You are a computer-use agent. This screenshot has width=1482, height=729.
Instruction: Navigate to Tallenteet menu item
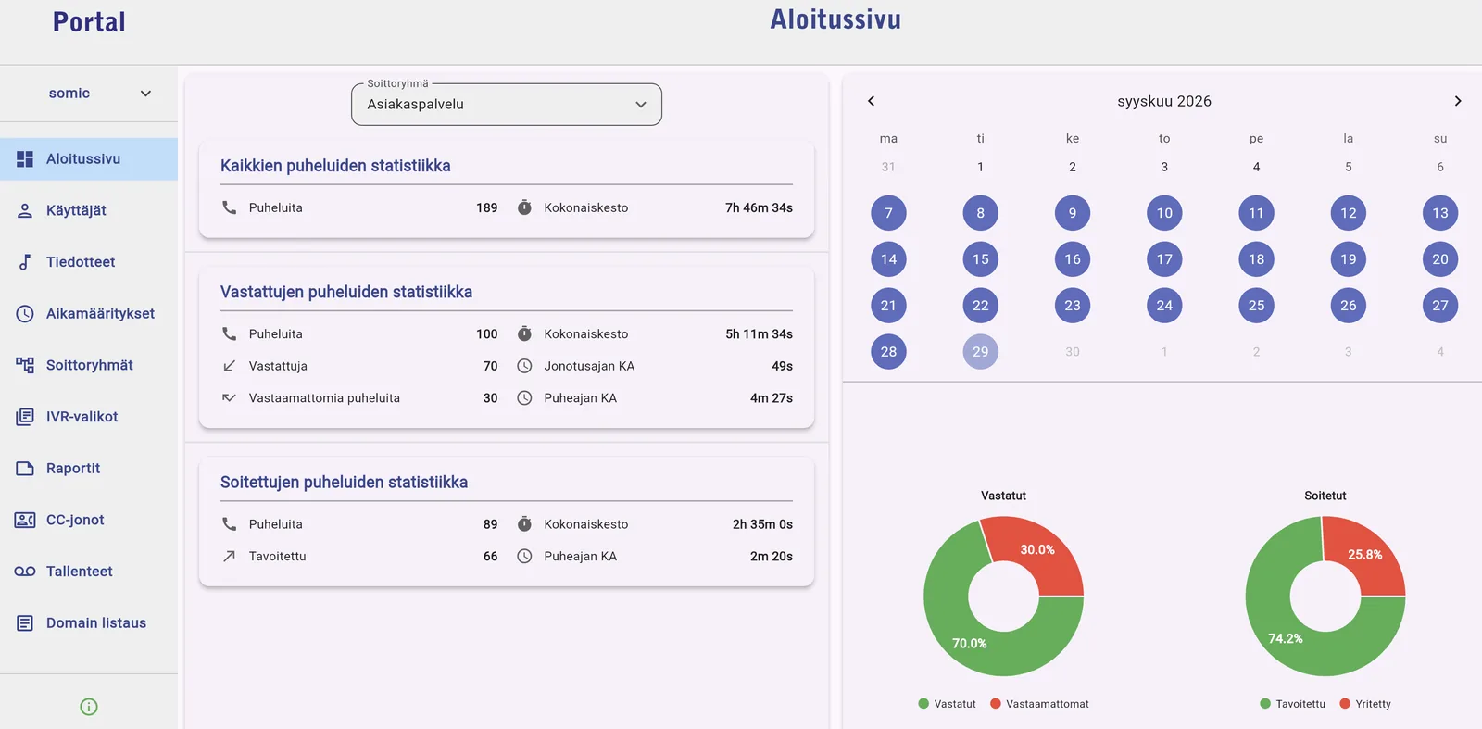(x=89, y=572)
